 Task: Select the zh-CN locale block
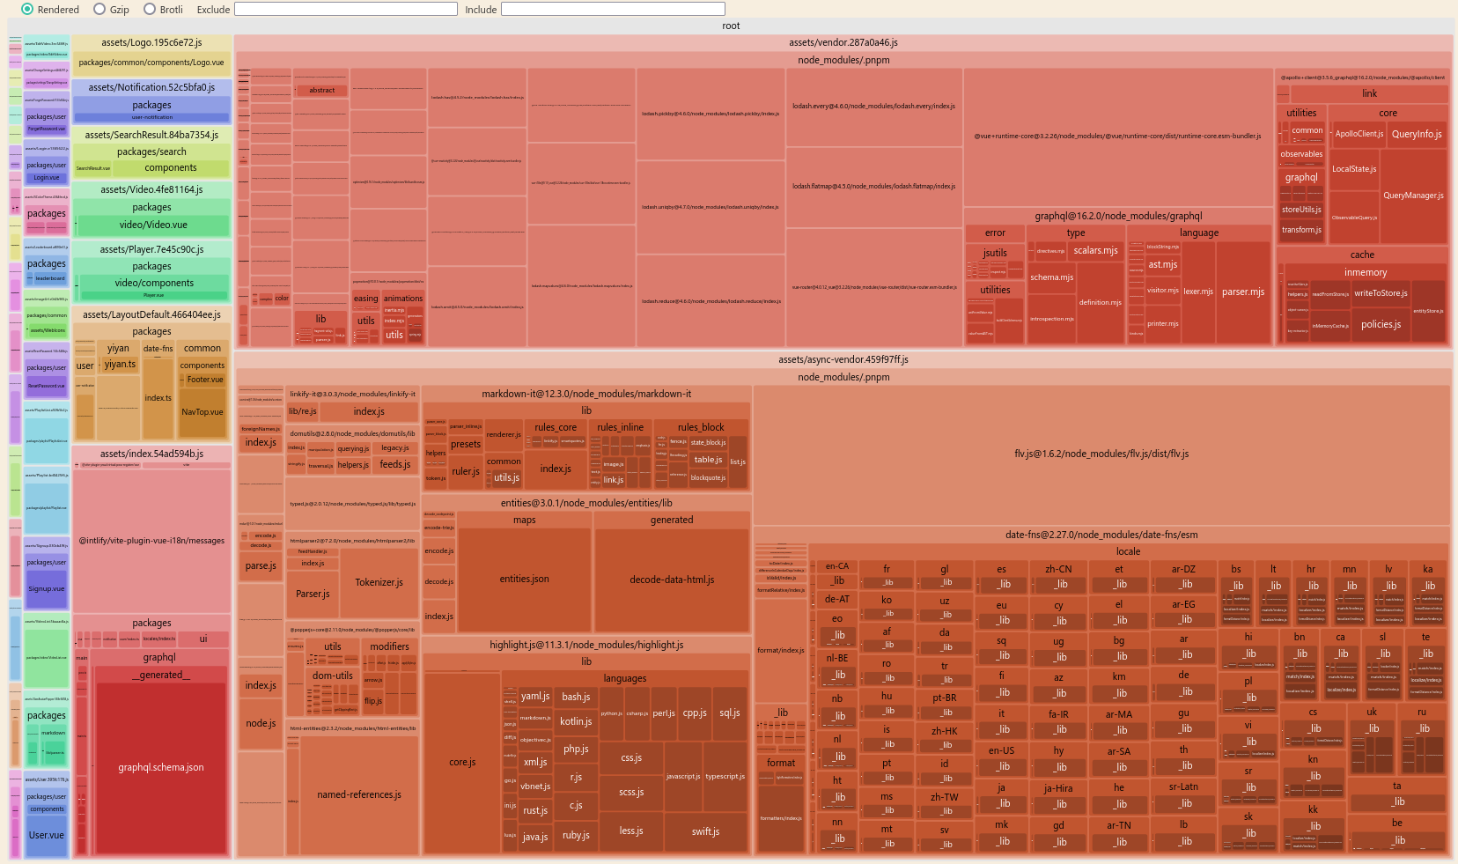(1058, 576)
